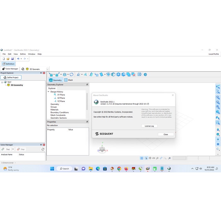Click the rotate/refresh arrows icon in geometry toolbar
Viewport: 221px width, 221px height.
(71, 75)
